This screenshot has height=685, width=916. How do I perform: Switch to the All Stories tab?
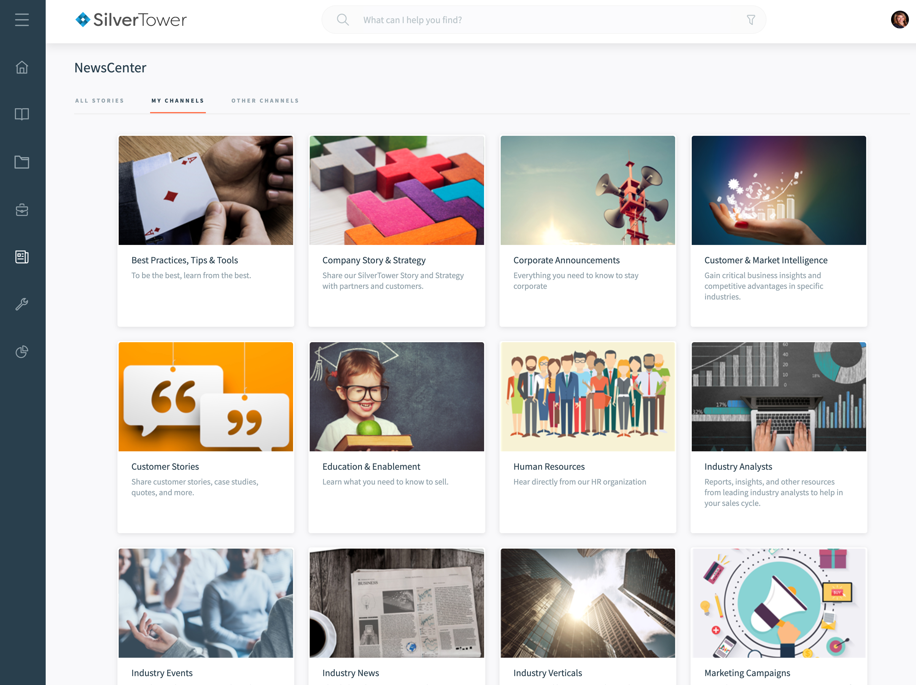pyautogui.click(x=99, y=101)
